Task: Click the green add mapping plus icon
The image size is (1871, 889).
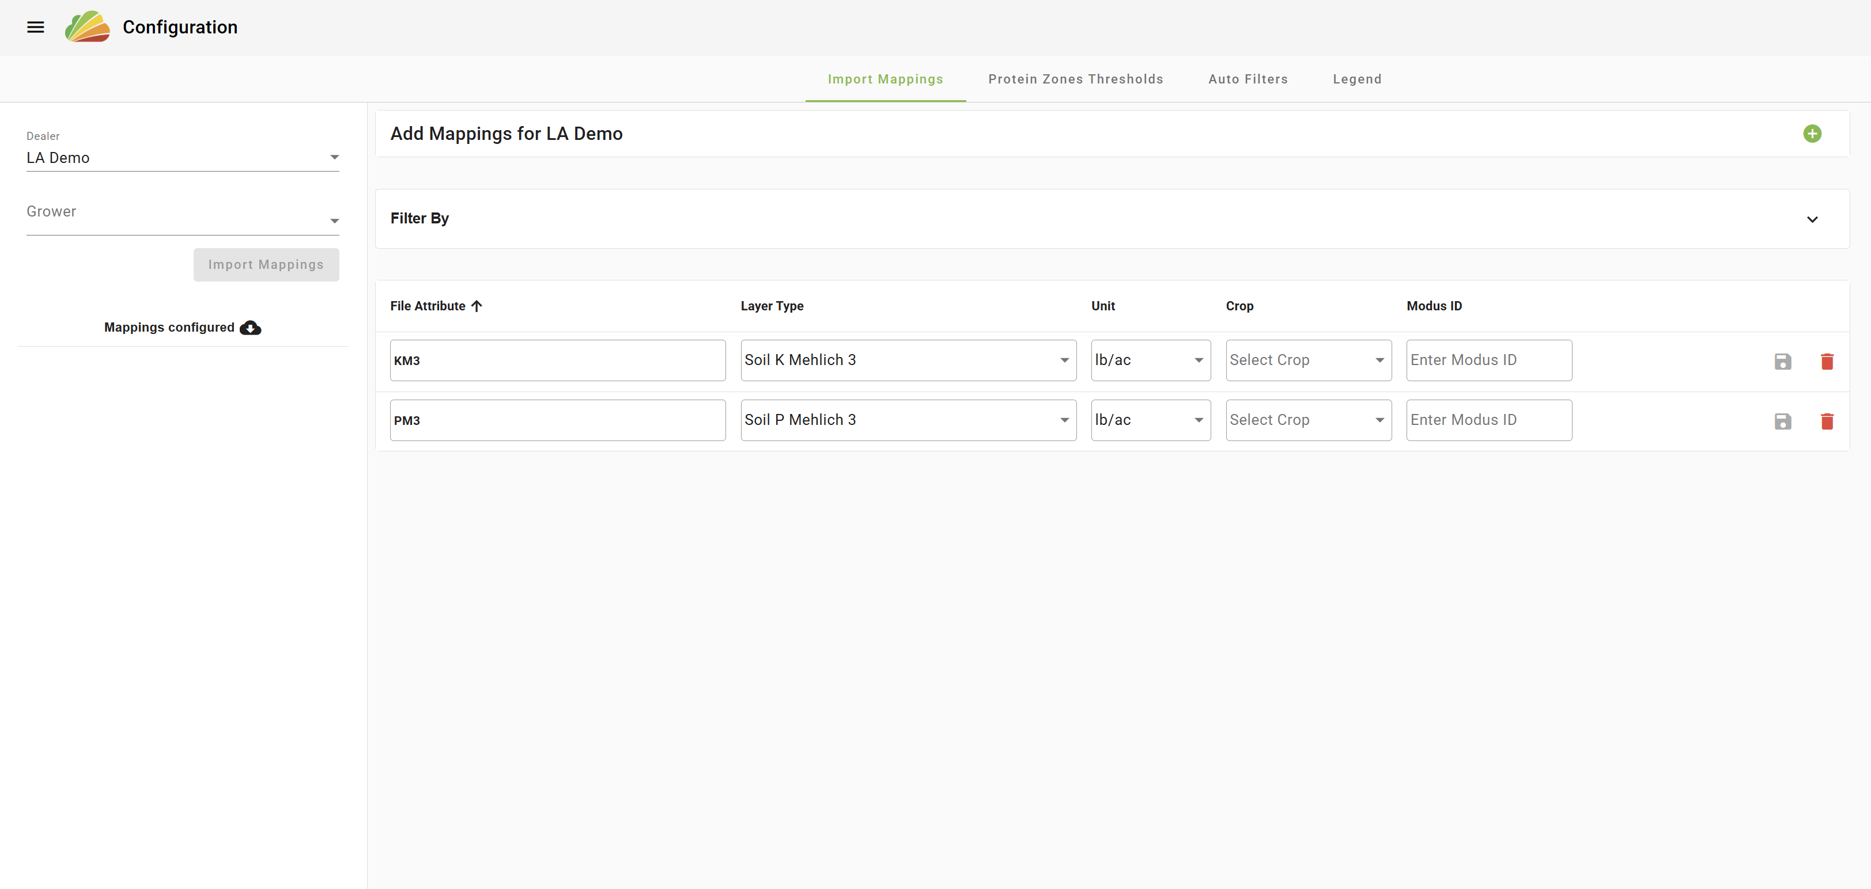Action: tap(1812, 134)
